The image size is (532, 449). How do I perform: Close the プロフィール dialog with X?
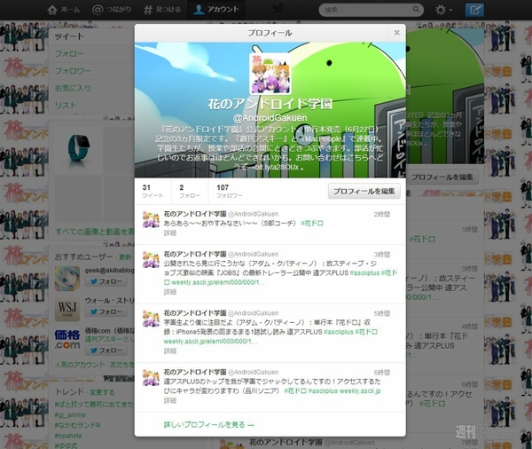point(396,33)
